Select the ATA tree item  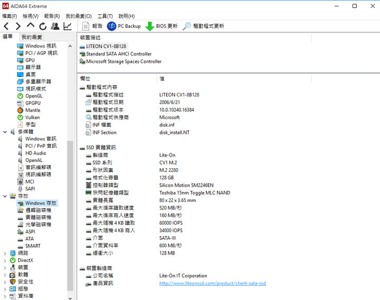coord(30,239)
